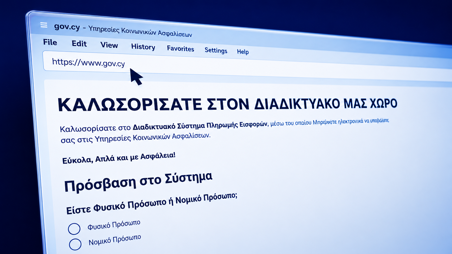Click the Υπηρεσίες Κοινωνικών Ασφαλίσεων title text
Screen dimensions: 452x254
140,32
